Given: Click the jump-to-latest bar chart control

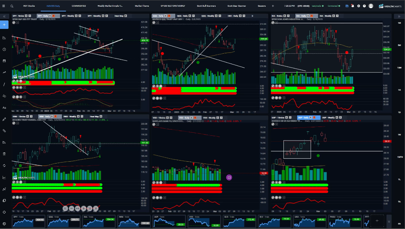Looking at the screenshot, I should click(x=96, y=208).
